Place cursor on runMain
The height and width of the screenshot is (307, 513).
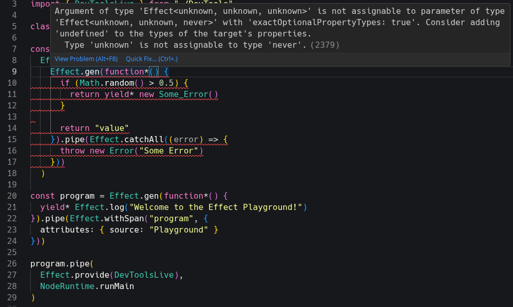click(117, 286)
